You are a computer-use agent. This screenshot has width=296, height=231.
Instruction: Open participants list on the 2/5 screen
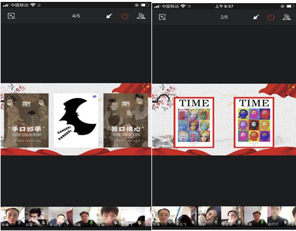[287, 17]
